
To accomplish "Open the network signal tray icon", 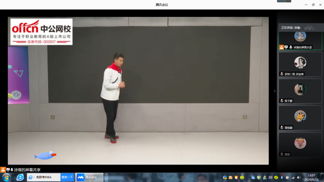I will (x=293, y=177).
